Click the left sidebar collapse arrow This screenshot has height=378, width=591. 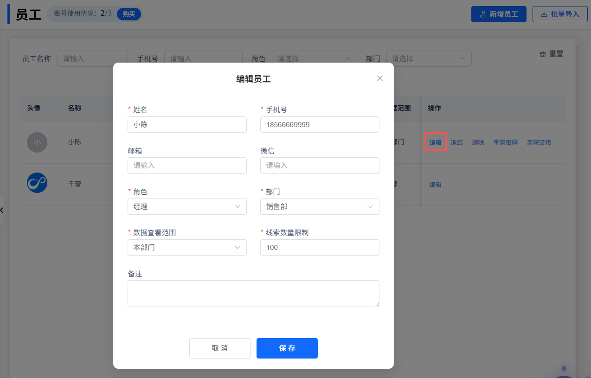coord(2,210)
